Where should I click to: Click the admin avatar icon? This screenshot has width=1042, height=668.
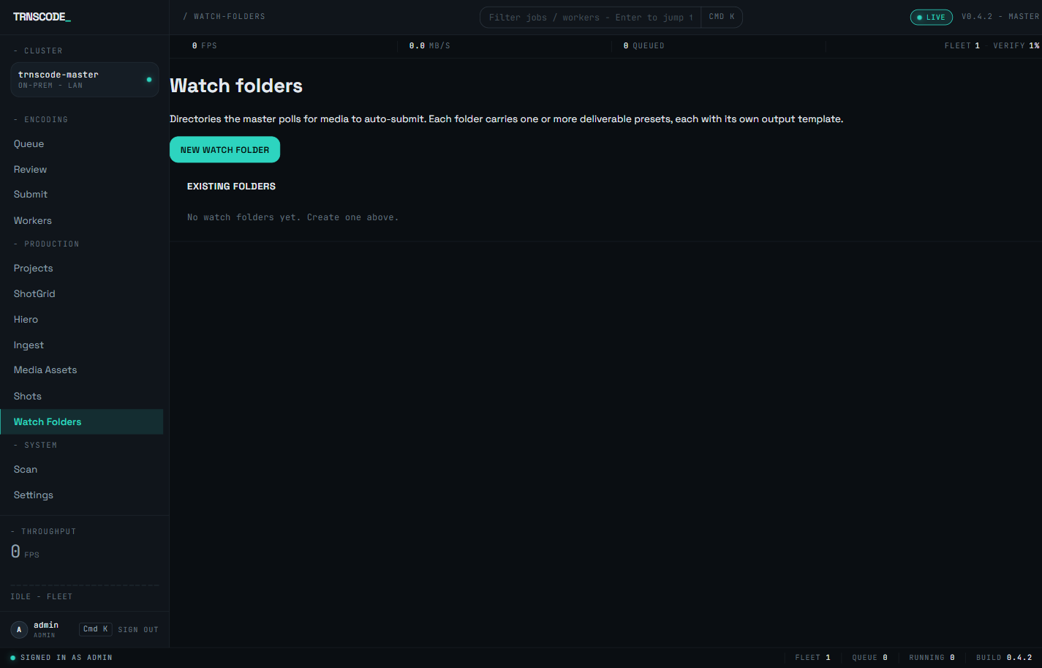point(19,629)
